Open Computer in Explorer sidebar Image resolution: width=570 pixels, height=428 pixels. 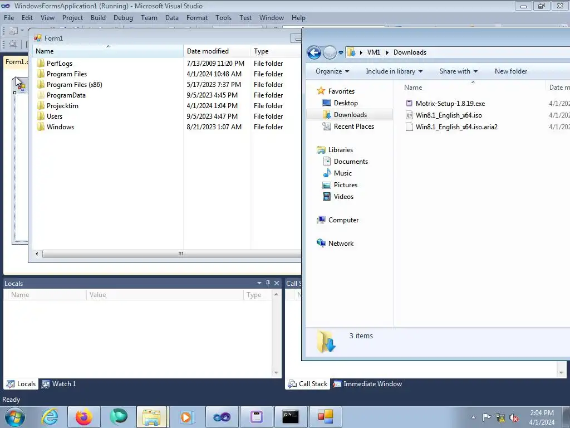343,220
